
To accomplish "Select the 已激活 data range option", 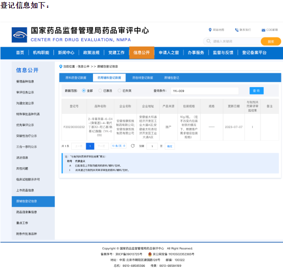I will (100, 91).
